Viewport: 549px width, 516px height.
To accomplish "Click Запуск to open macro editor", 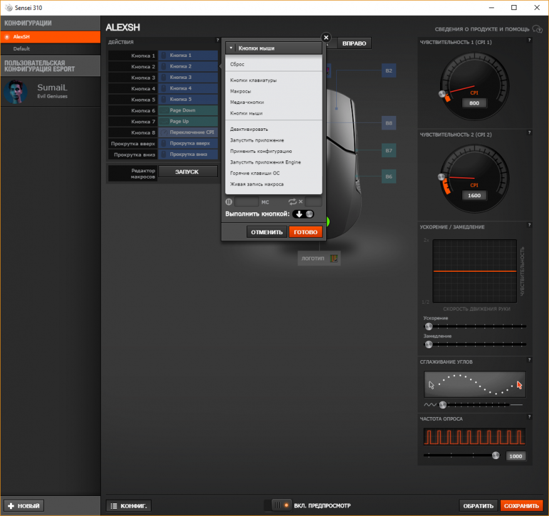I will 188,172.
